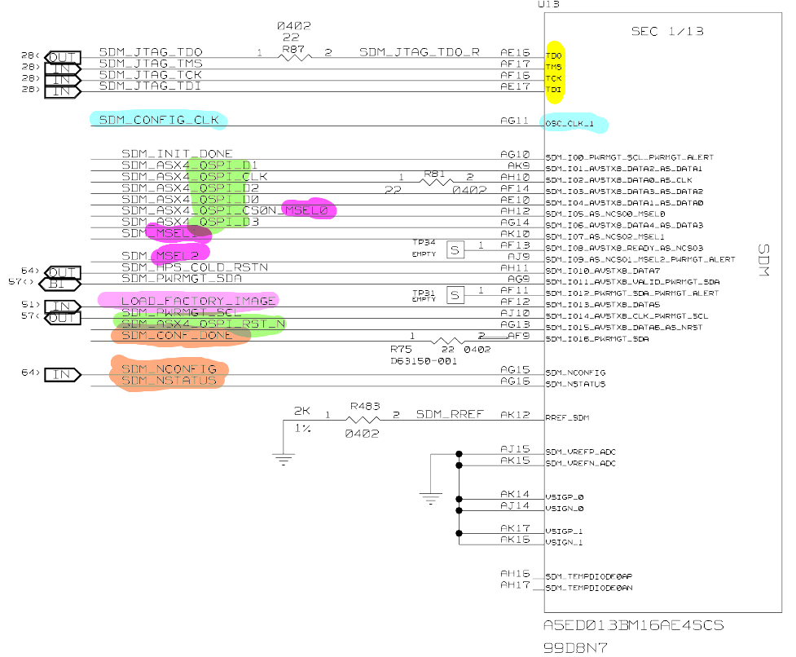The image size is (796, 657).
Task: Select the 99D8N7 text below the part
Action: (575, 647)
